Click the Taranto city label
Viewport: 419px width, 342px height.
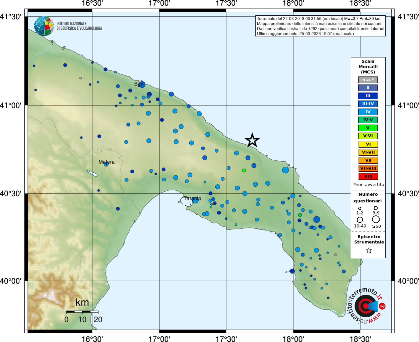[x=192, y=198]
